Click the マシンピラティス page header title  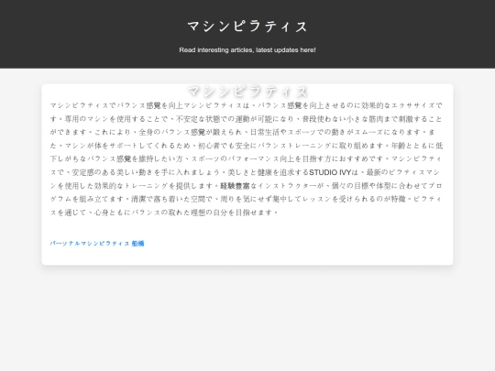coord(247,27)
